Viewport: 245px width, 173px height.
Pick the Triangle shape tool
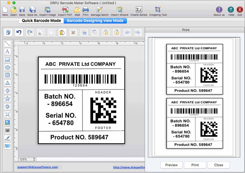pyautogui.click(x=7, y=83)
